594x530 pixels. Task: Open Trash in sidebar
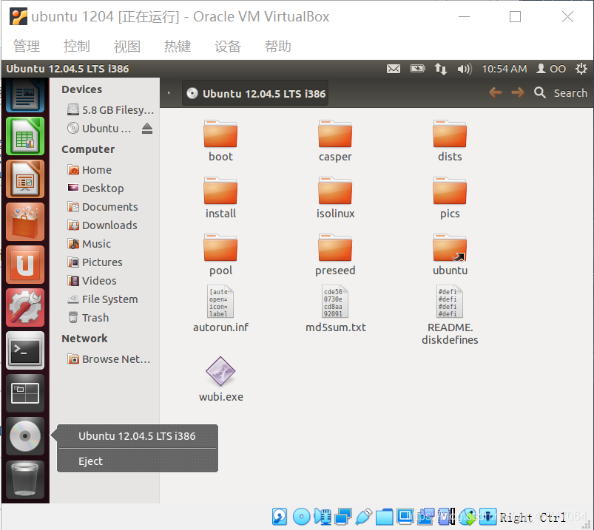point(88,318)
